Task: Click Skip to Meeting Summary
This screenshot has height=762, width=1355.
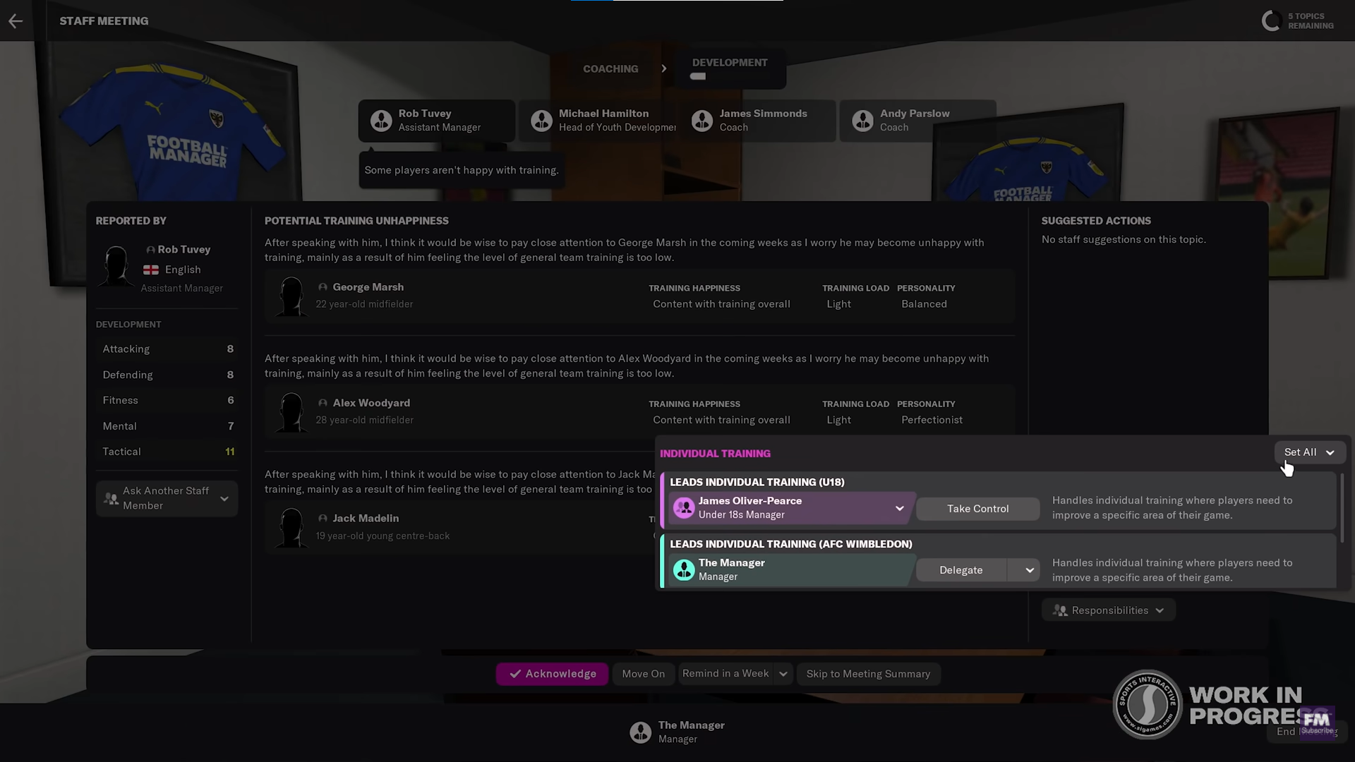Action: point(868,674)
